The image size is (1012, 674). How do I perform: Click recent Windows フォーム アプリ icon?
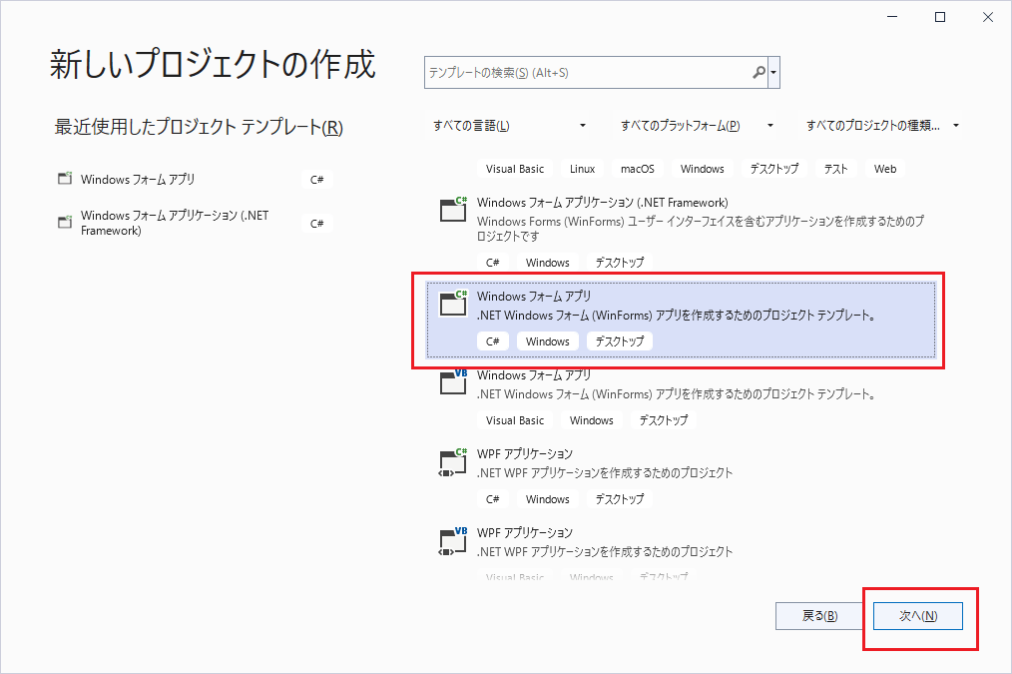pos(65,178)
